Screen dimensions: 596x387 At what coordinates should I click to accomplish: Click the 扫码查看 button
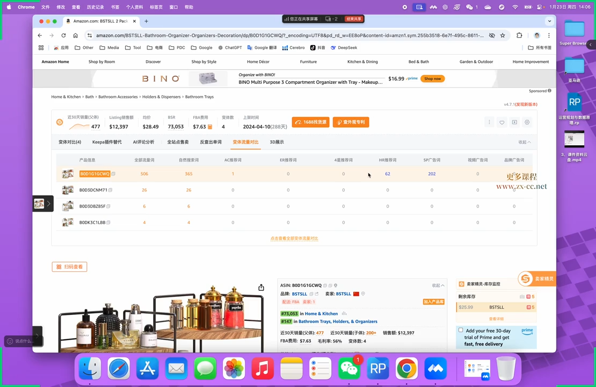(x=69, y=267)
